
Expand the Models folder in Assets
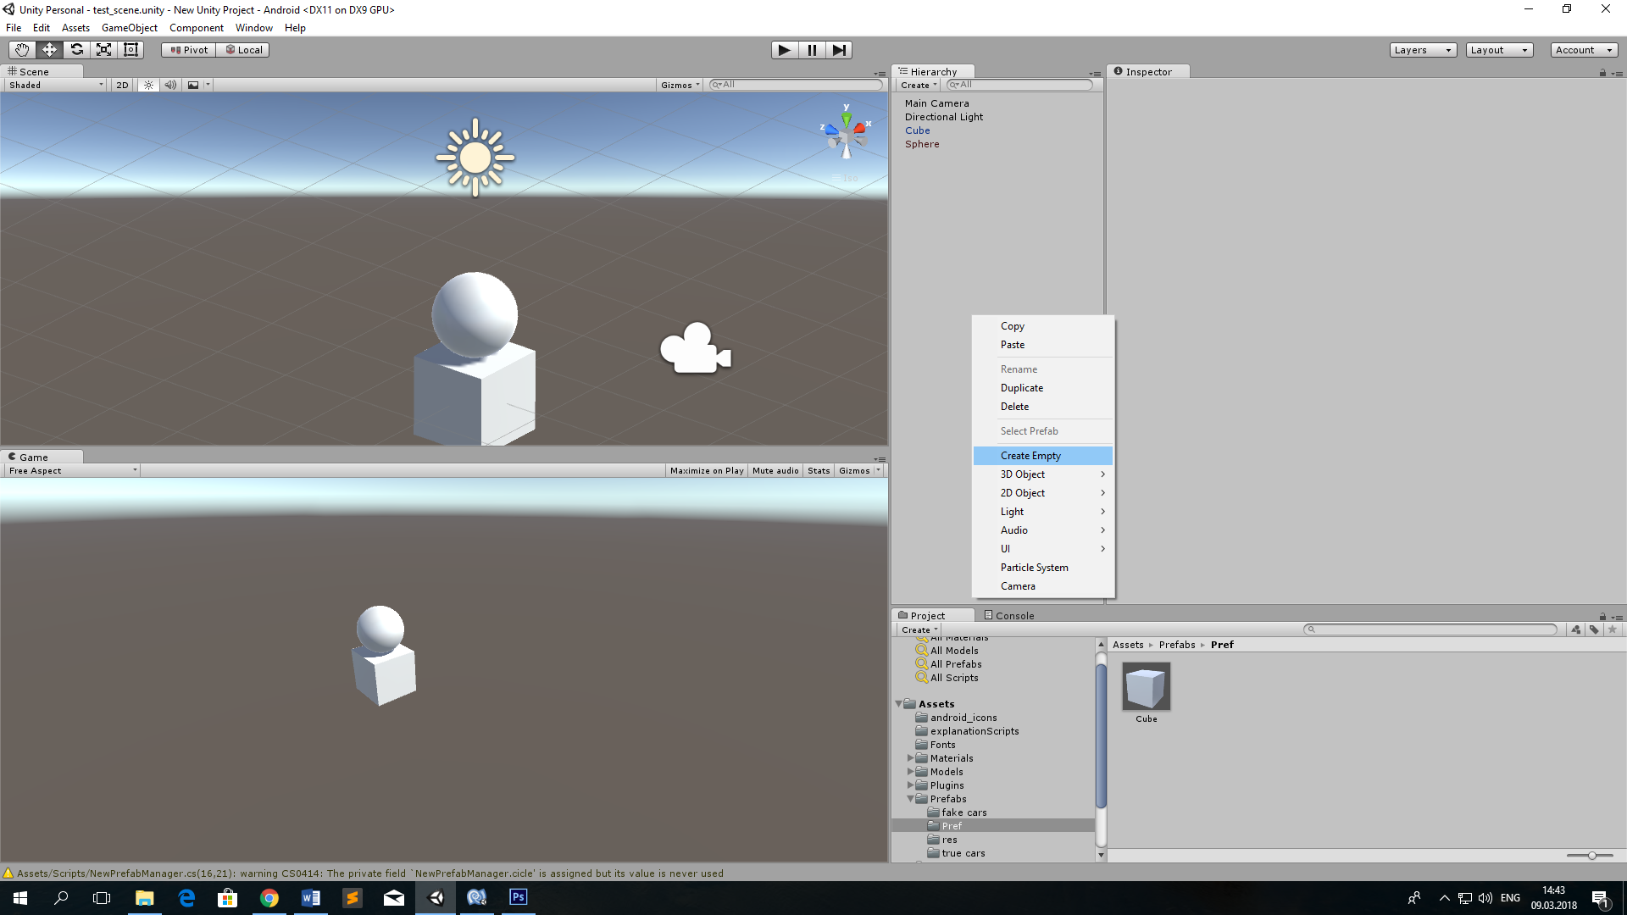pos(911,771)
